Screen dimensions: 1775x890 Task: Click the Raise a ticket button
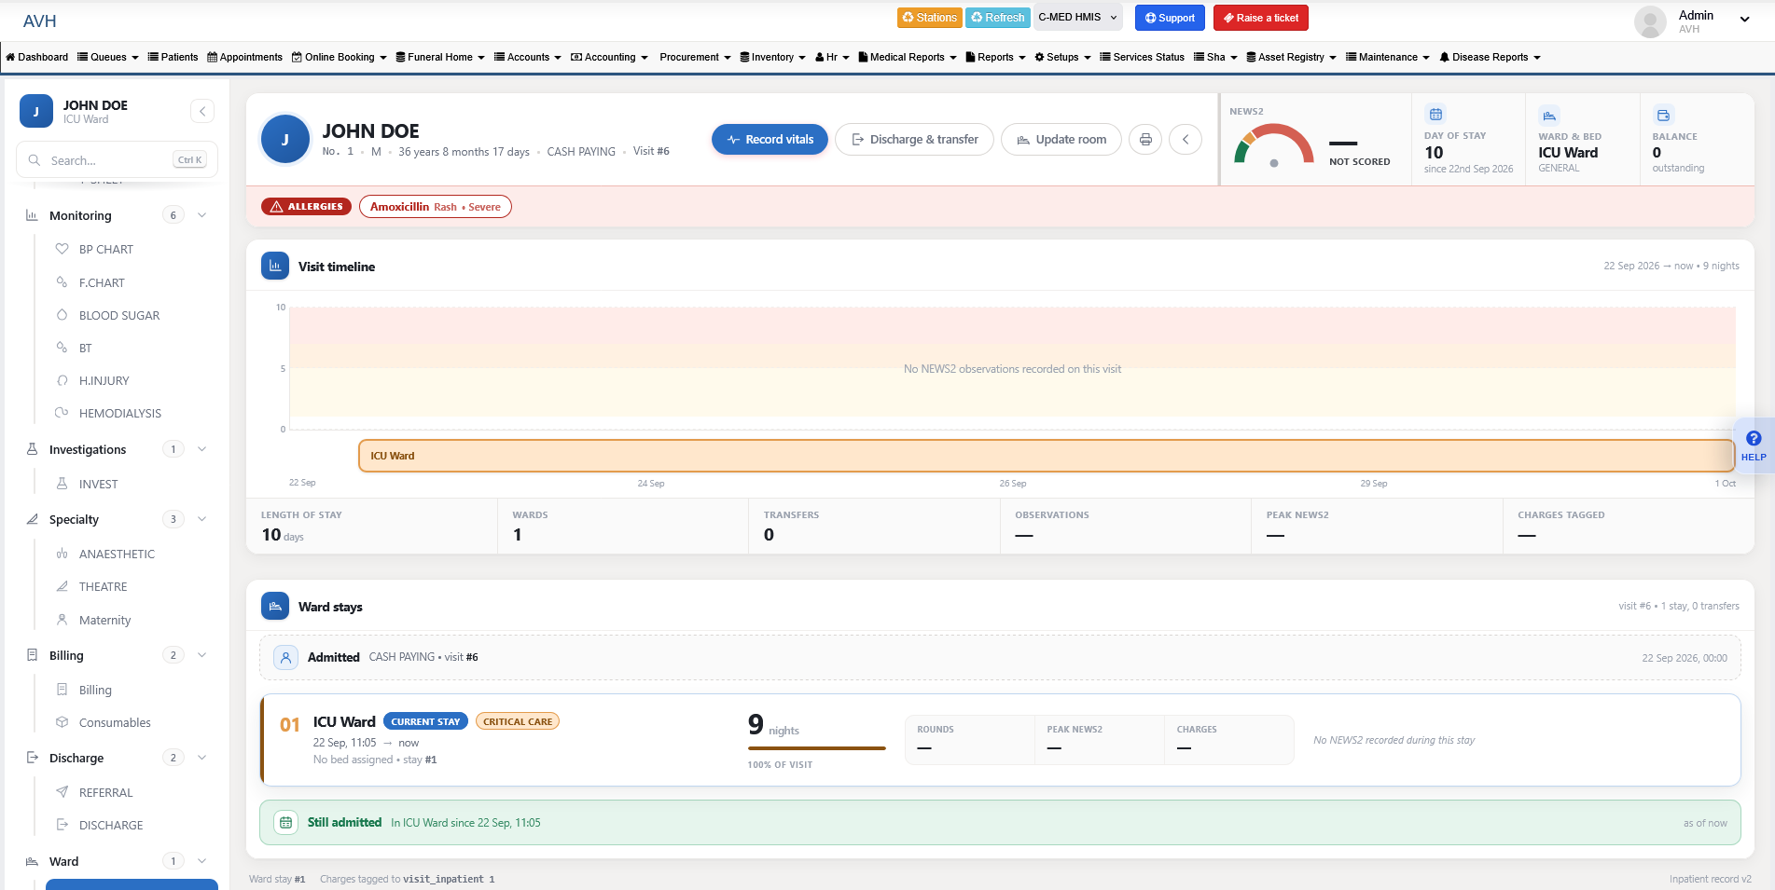point(1261,18)
